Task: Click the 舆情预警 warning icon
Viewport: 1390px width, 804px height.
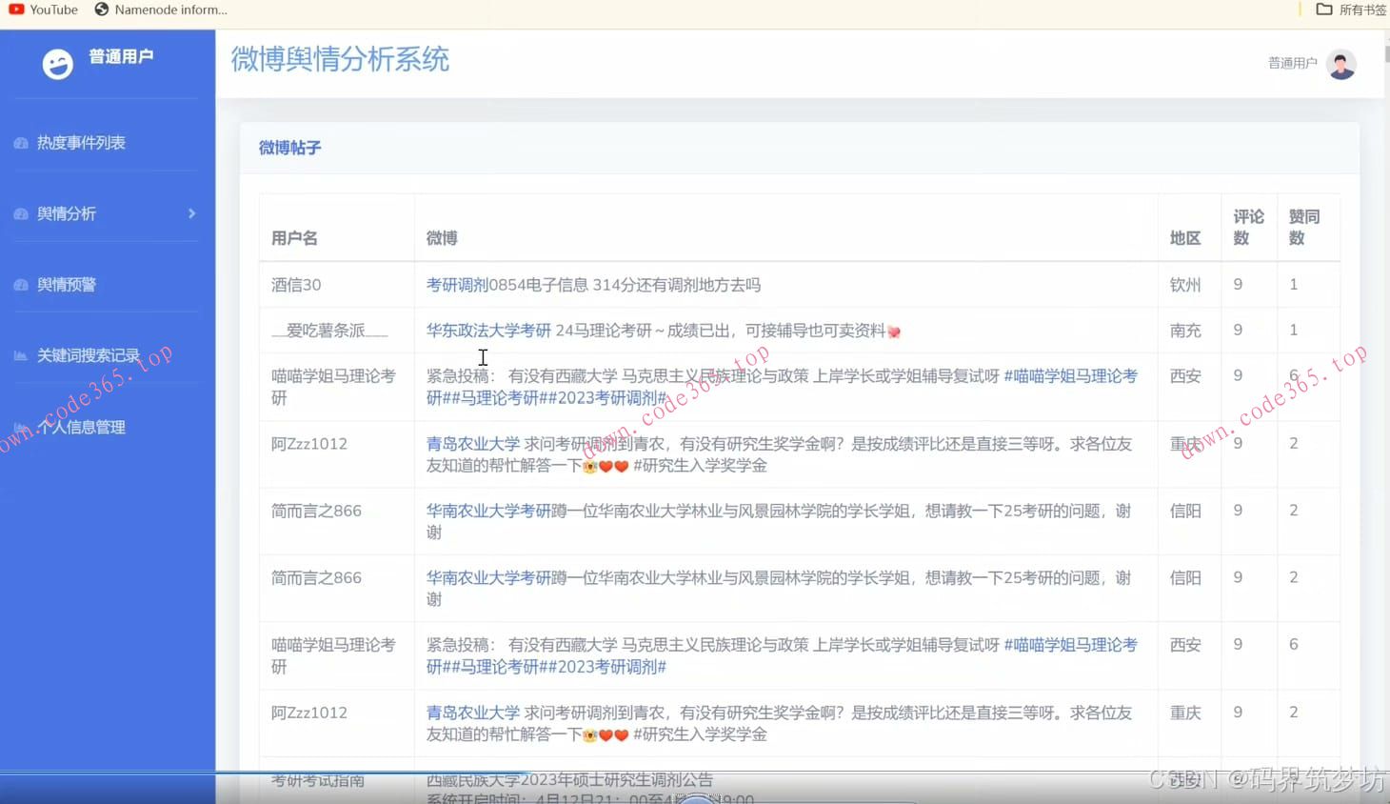Action: (x=21, y=284)
